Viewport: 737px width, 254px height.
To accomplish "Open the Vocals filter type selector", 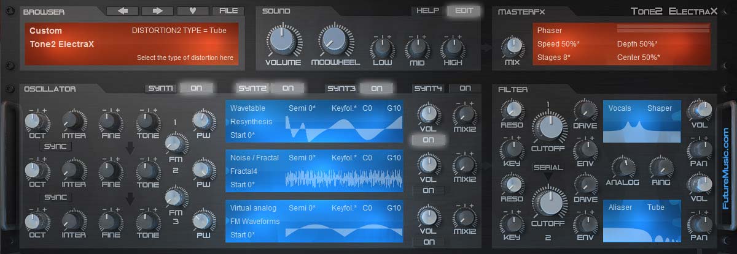I will (x=620, y=108).
